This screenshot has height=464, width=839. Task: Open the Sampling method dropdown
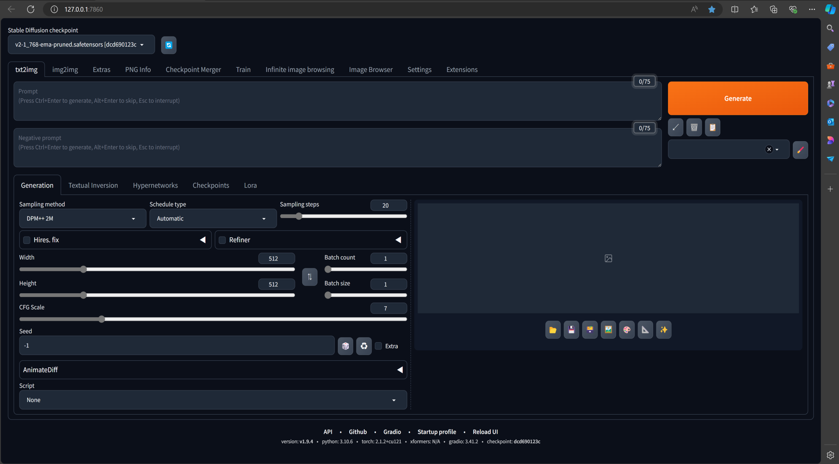coord(83,218)
